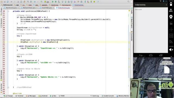
Task: Open the Changes tool window
Action: coord(8,96)
